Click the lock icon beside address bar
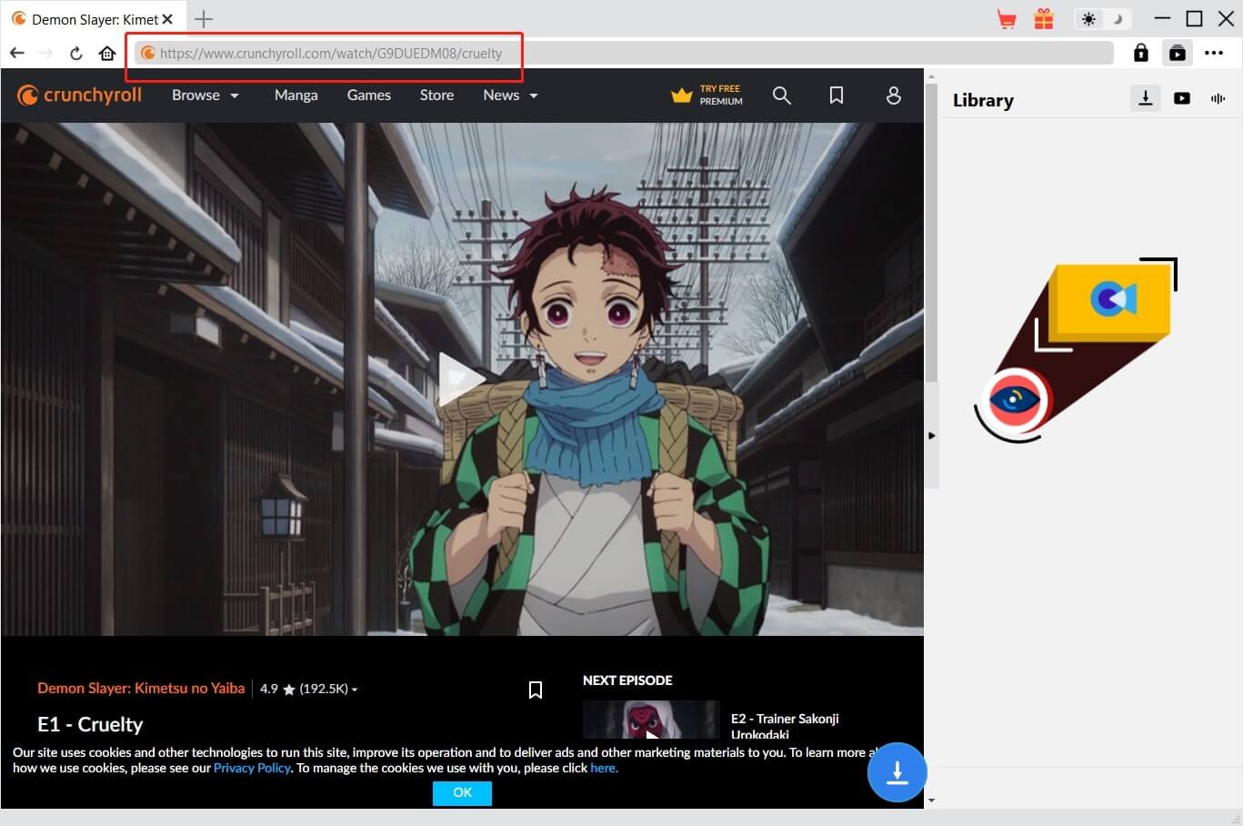This screenshot has height=826, width=1243. (1140, 53)
